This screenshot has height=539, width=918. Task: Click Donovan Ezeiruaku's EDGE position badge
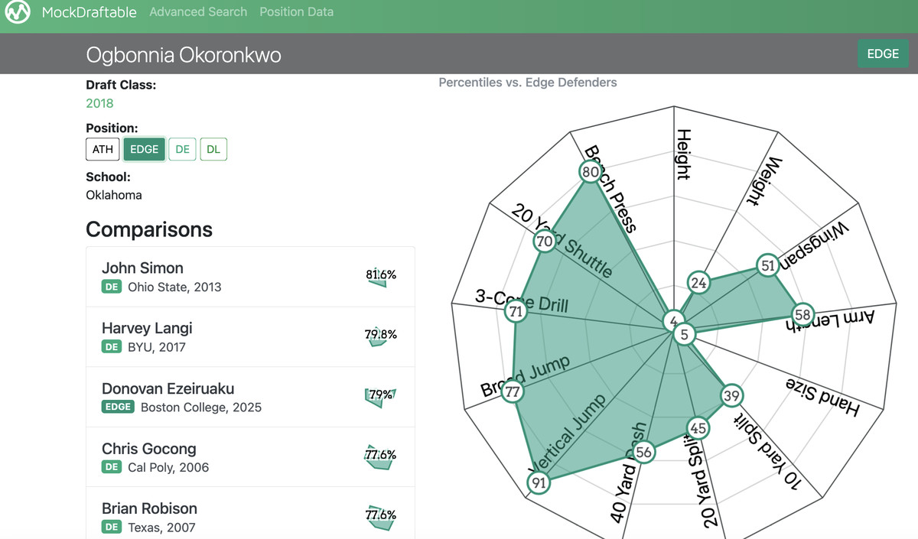[118, 407]
